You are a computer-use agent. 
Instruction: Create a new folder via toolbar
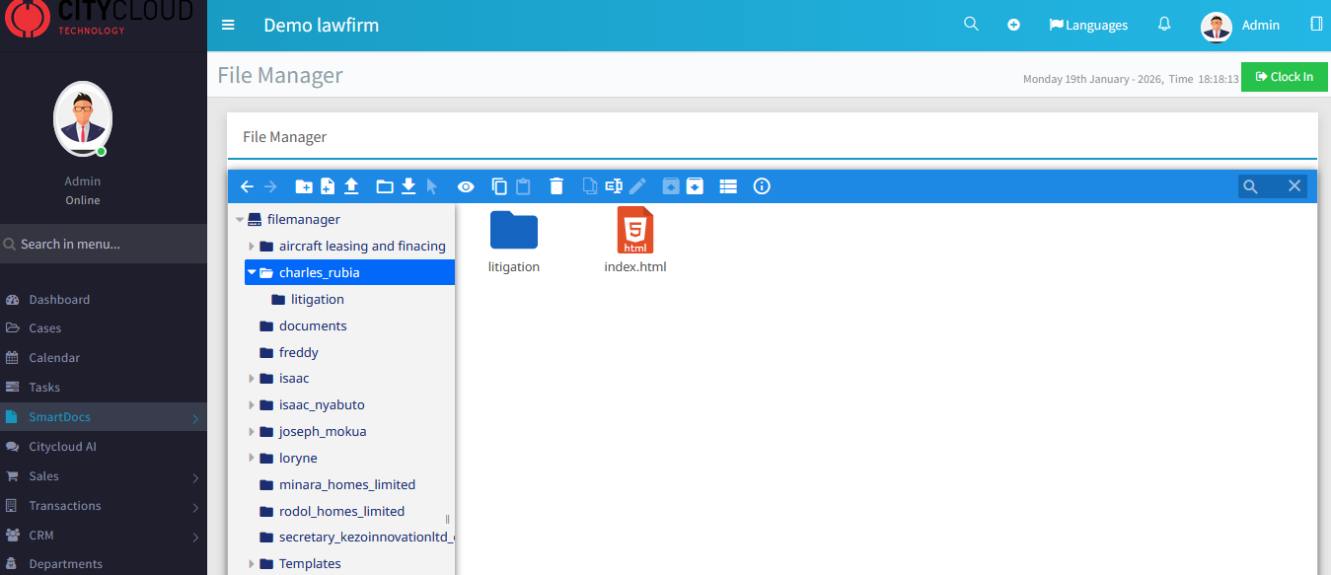pos(304,186)
